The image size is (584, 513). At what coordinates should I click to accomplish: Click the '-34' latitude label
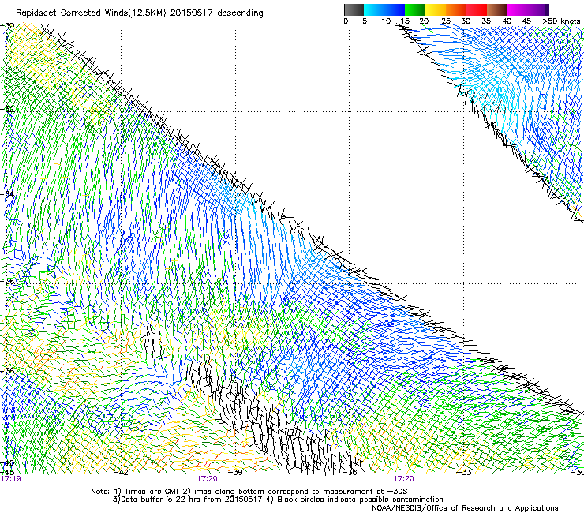(8, 194)
